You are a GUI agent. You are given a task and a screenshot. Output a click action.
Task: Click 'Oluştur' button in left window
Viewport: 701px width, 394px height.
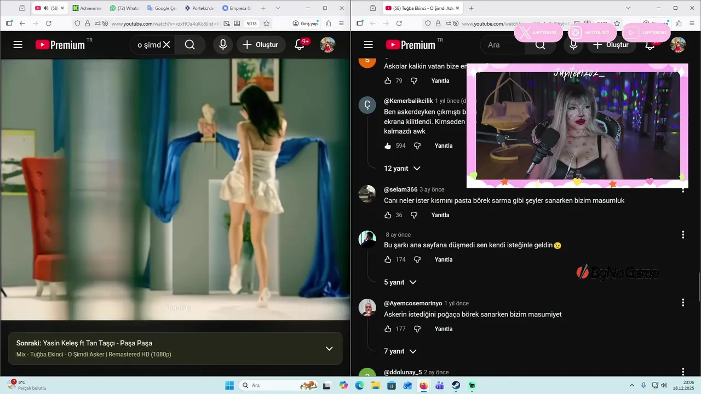pyautogui.click(x=261, y=45)
